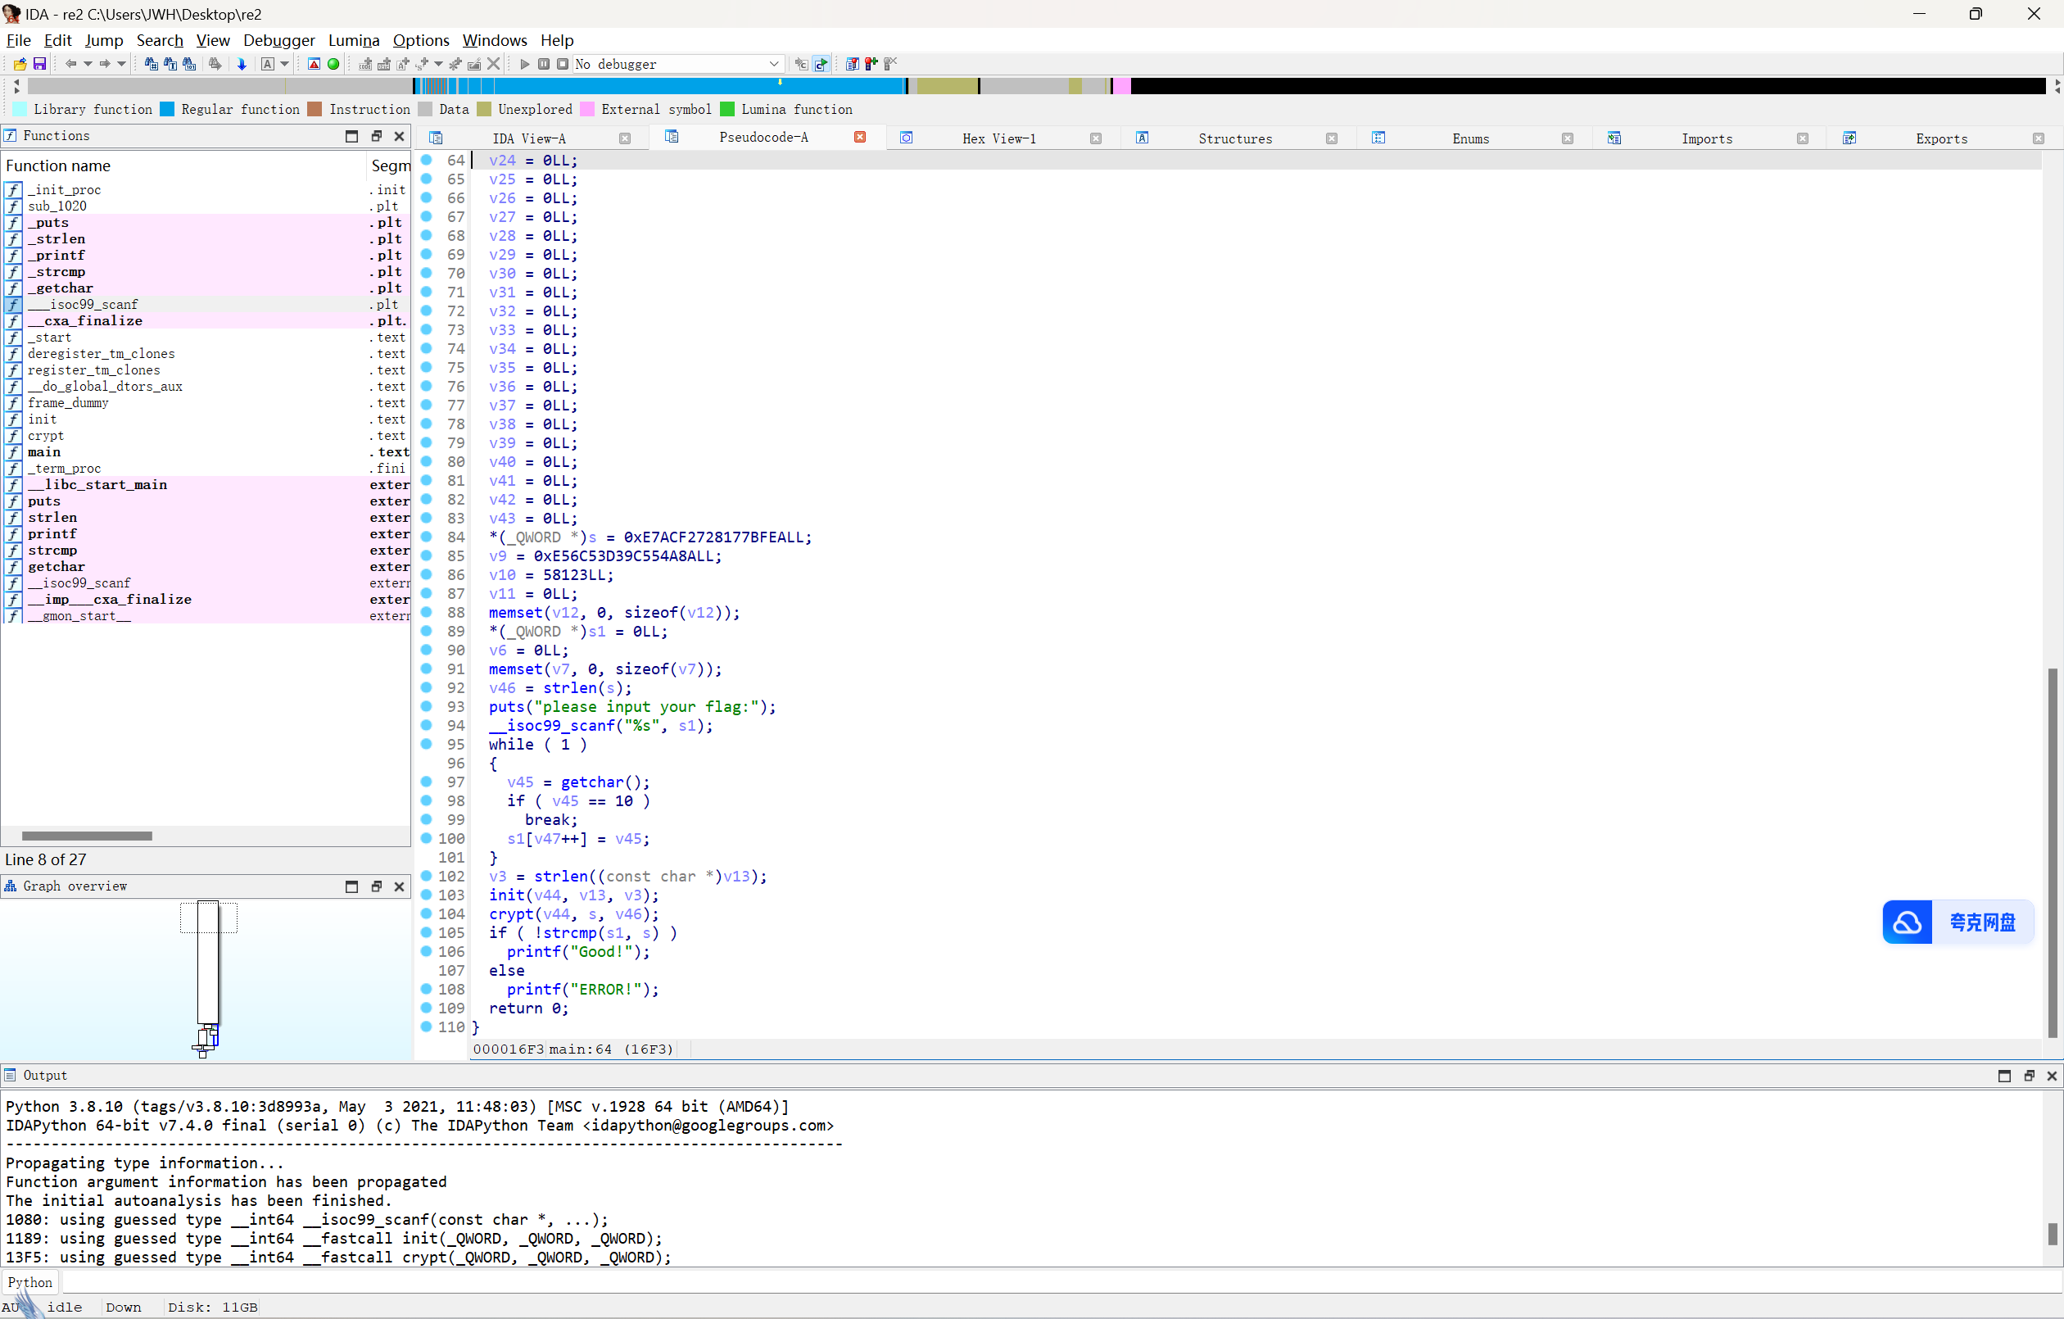Jump back with the left arrow icon
This screenshot has height=1319, width=2064.
(70, 65)
